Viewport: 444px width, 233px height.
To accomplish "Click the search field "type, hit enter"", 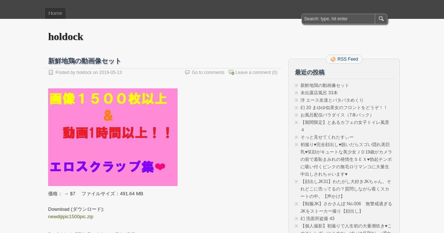I will 339,19.
